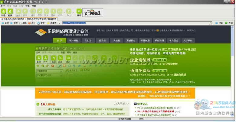The width and height of the screenshot is (236, 122).
Task: Stop loading with the 停止 button
Action: (32, 23)
